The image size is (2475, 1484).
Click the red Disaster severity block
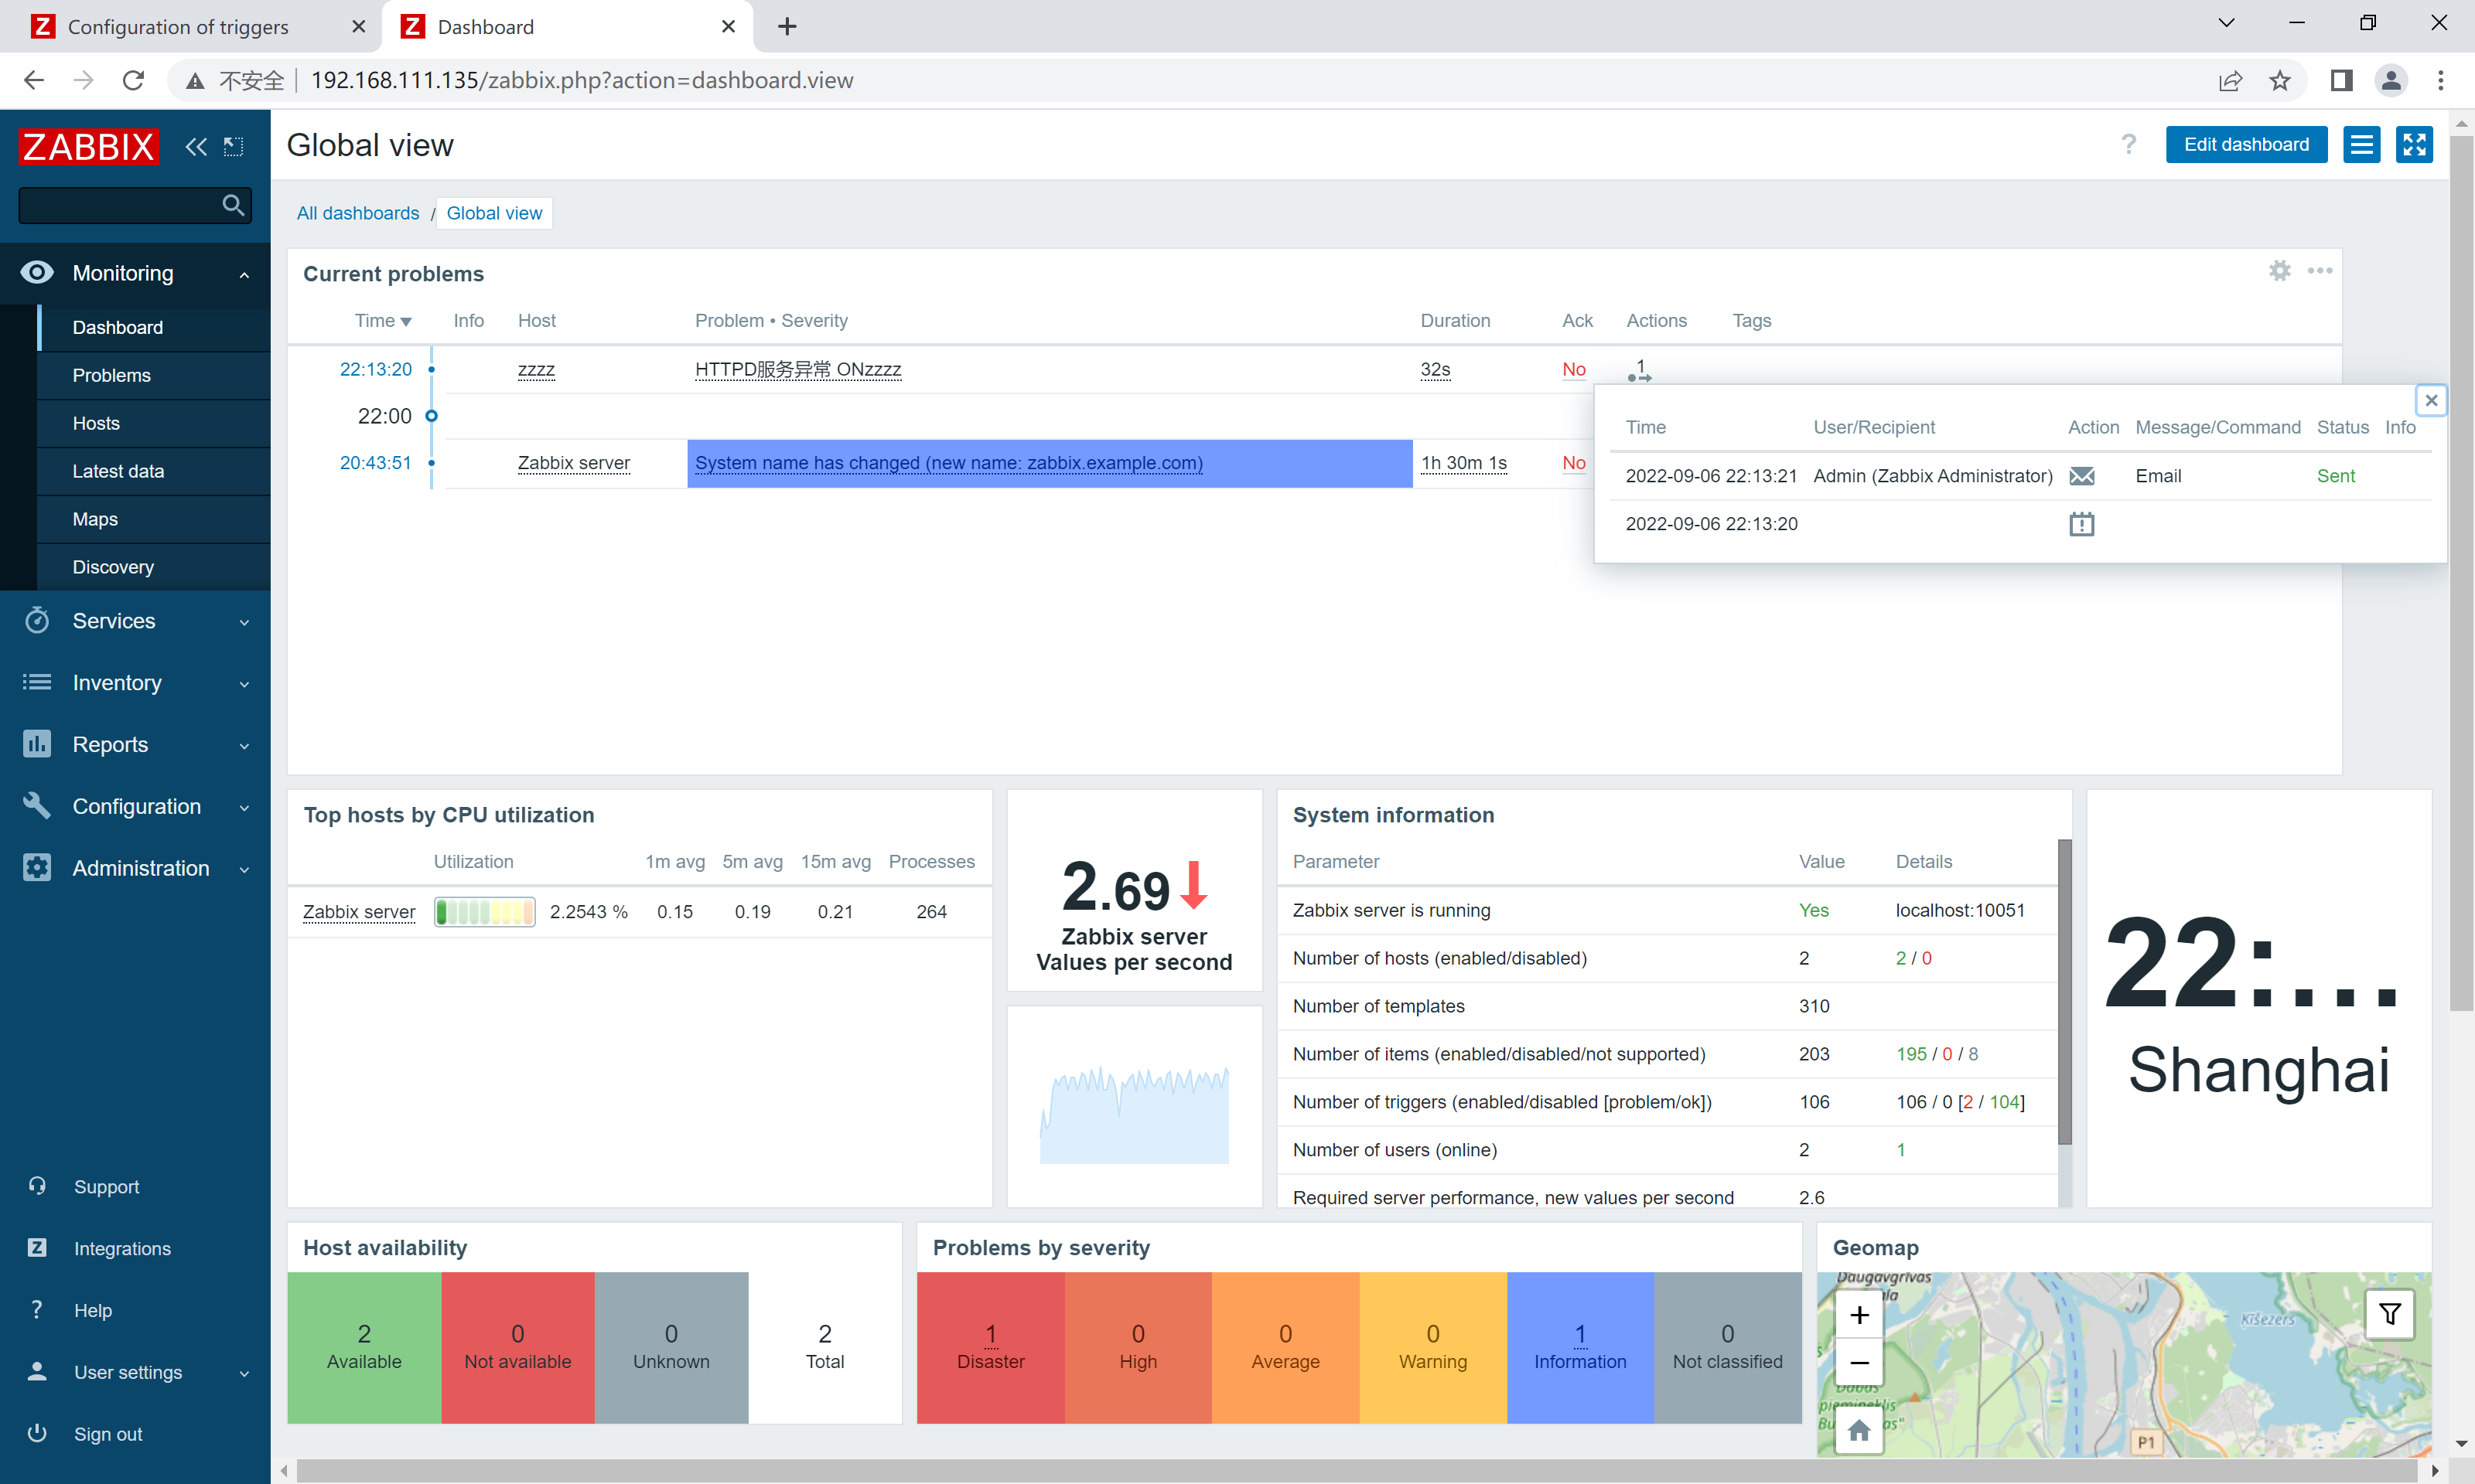991,1348
